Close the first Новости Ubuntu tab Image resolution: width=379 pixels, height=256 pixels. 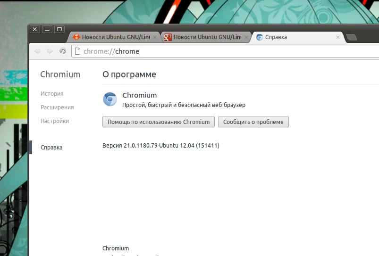[x=155, y=37]
